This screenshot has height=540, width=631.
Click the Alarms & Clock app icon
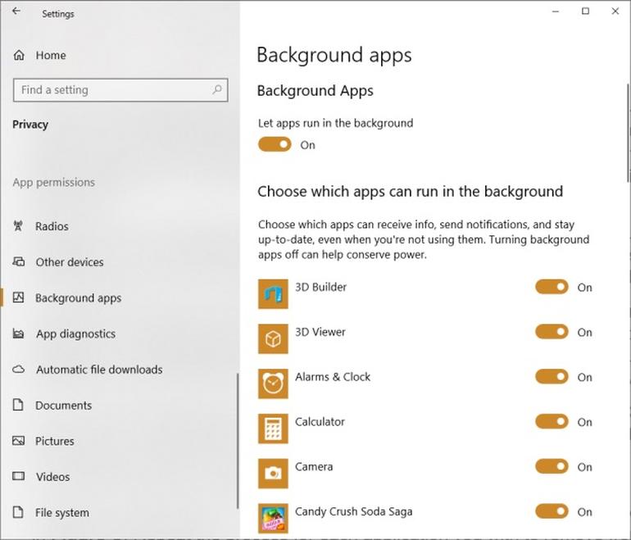click(273, 383)
